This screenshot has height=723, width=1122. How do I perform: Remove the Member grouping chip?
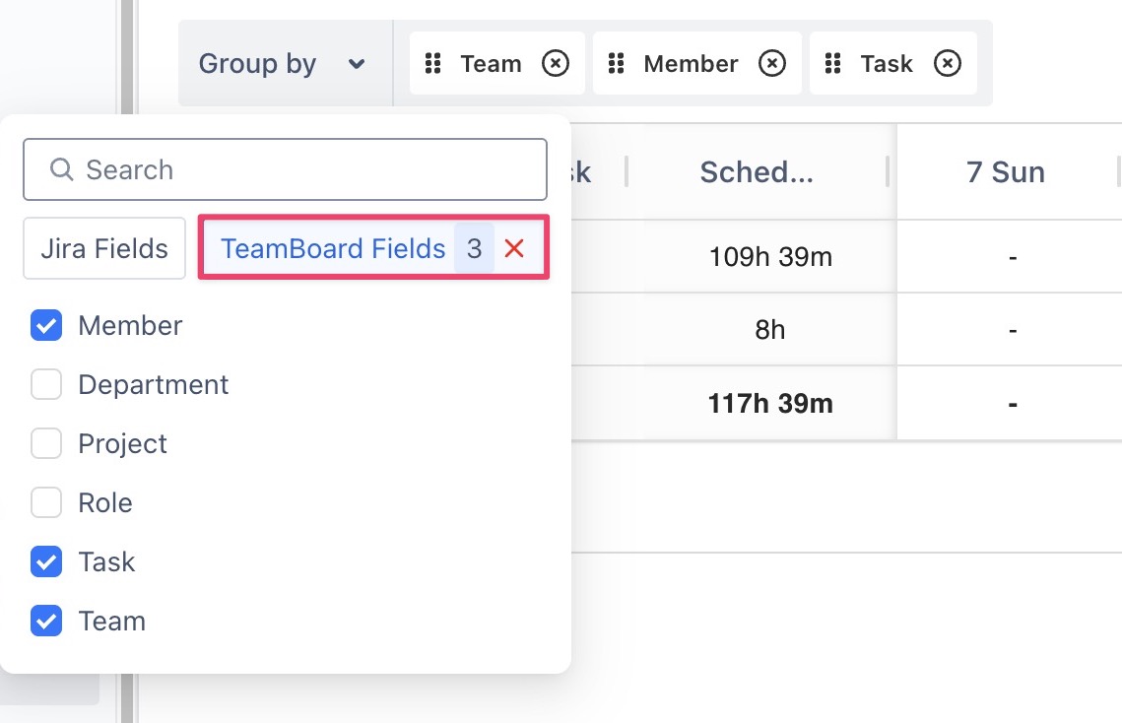coord(772,64)
